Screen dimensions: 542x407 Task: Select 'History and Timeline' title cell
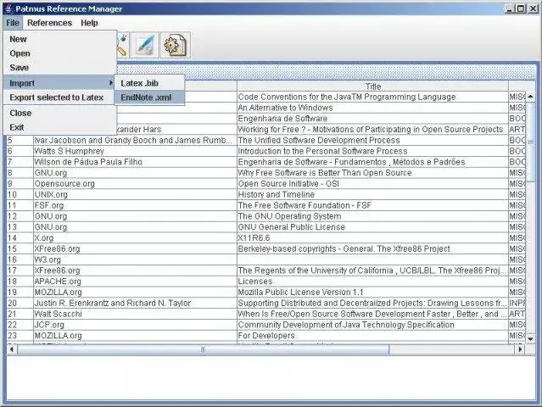[372, 194]
